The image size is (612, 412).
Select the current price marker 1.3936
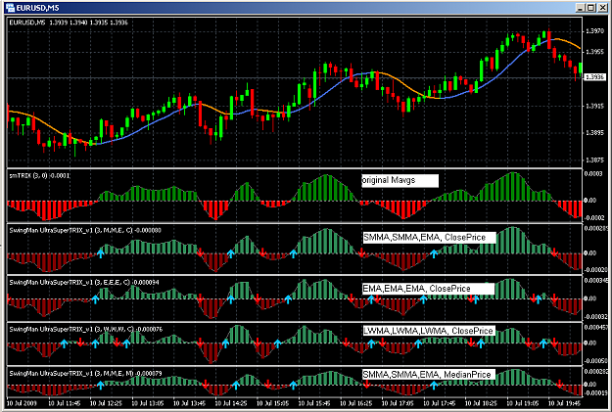point(594,77)
